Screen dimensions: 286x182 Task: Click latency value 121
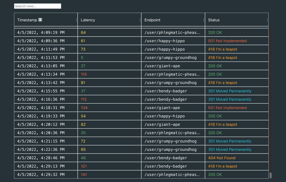pos(84,166)
